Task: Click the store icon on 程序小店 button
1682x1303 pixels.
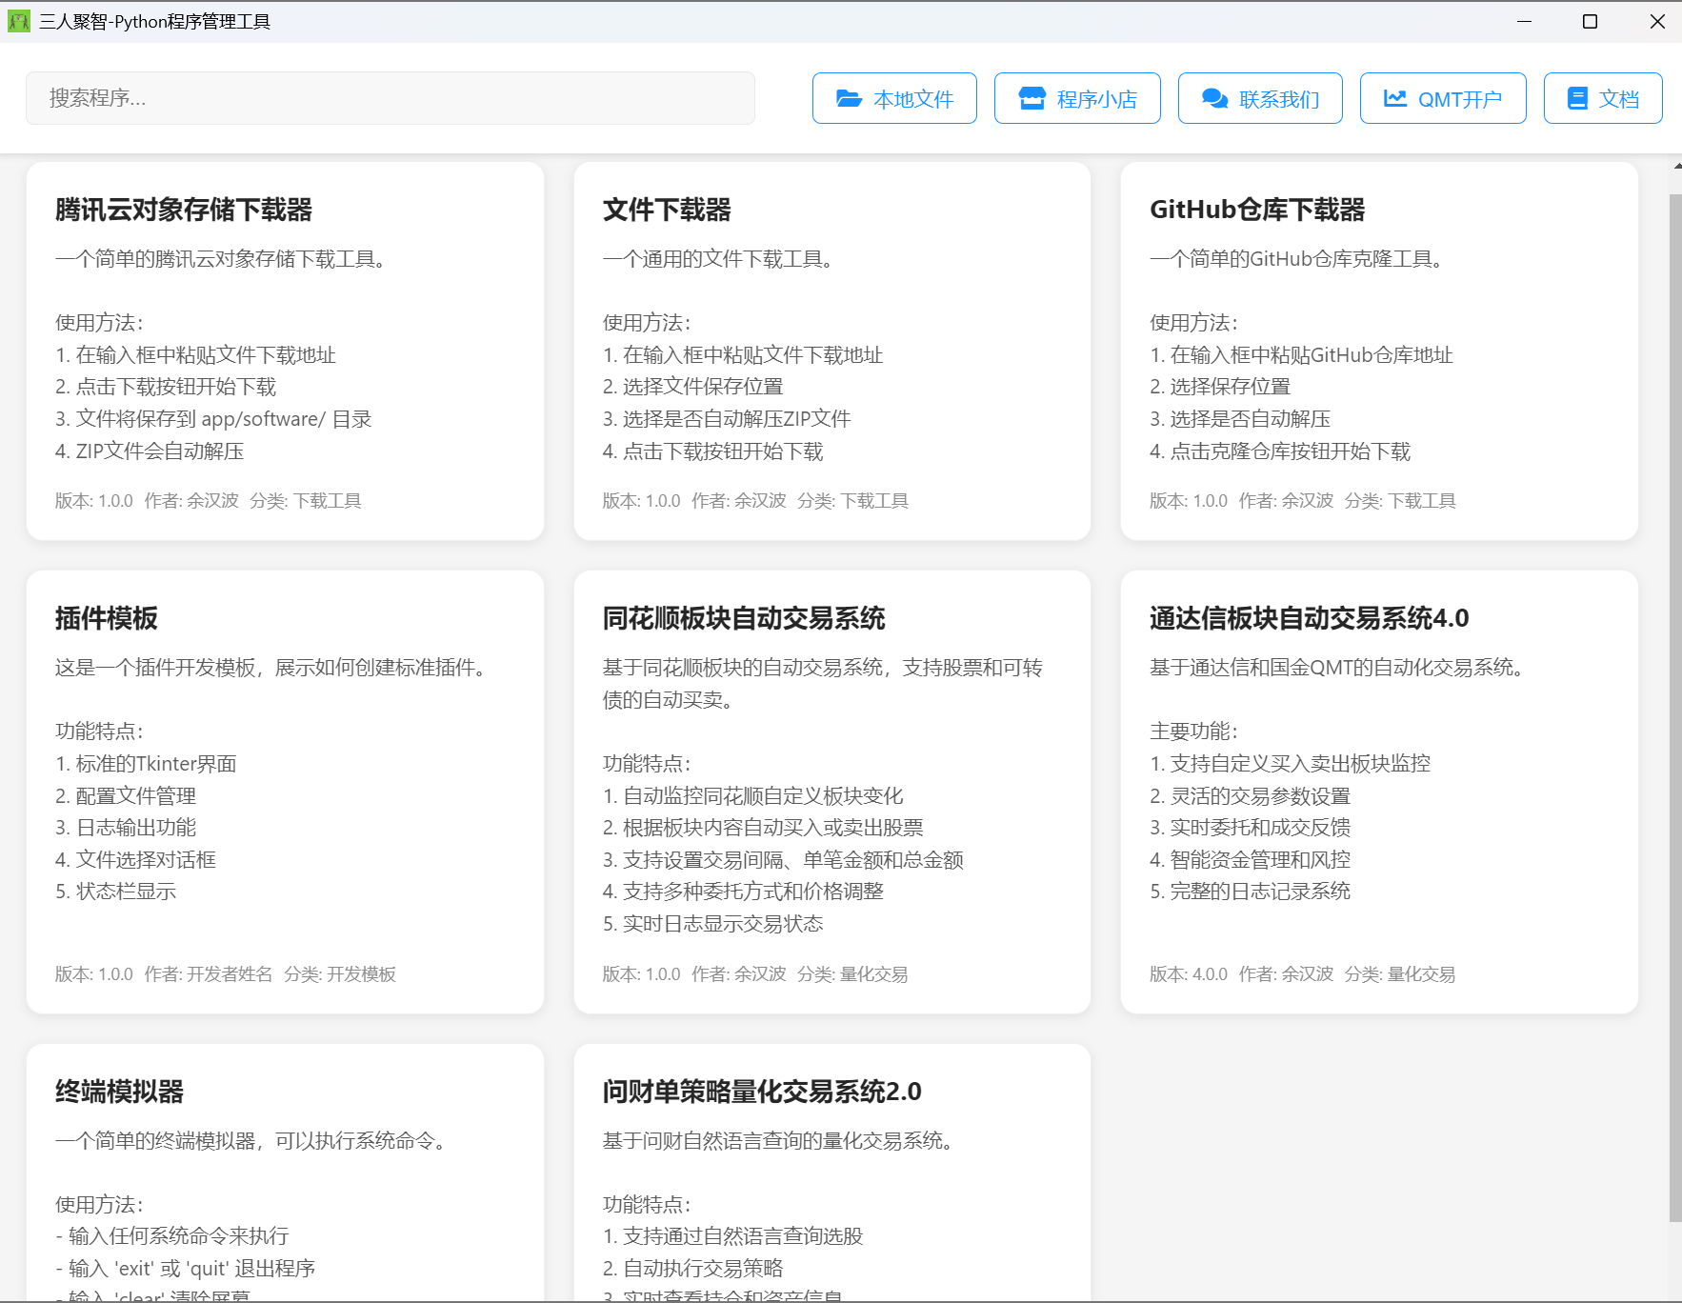Action: pyautogui.click(x=1031, y=98)
